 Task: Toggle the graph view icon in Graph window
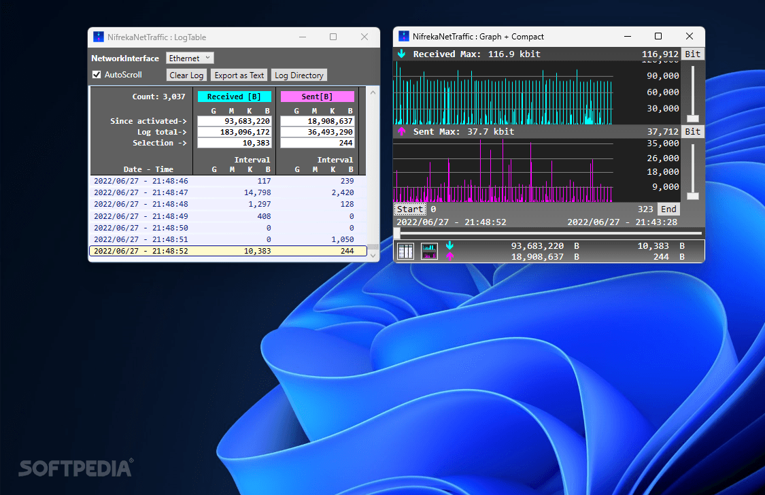429,251
